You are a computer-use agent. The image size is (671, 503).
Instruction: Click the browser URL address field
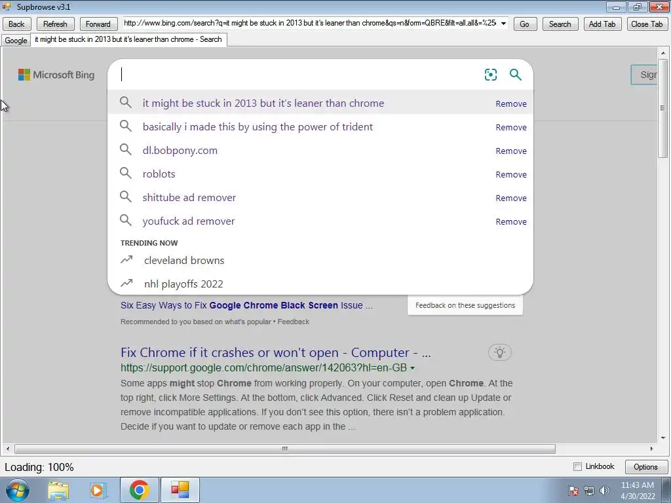click(x=310, y=23)
